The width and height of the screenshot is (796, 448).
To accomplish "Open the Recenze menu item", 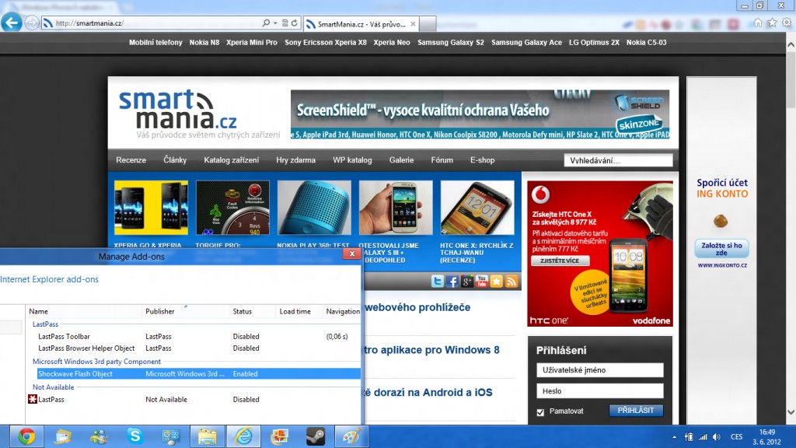I will 131,160.
